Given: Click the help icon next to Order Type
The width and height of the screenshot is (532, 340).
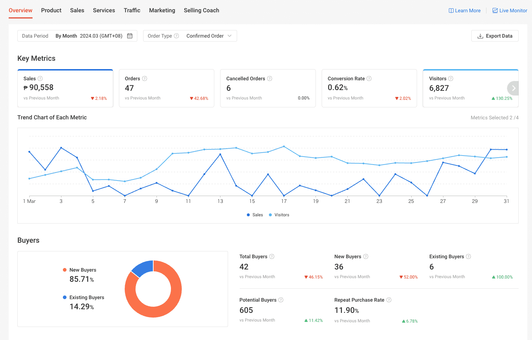Looking at the screenshot, I should pos(176,36).
